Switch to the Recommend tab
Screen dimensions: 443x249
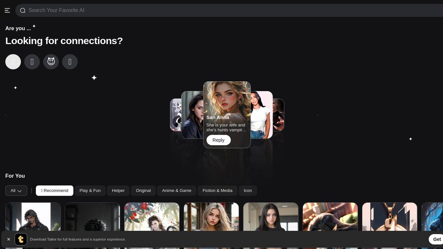click(x=54, y=191)
